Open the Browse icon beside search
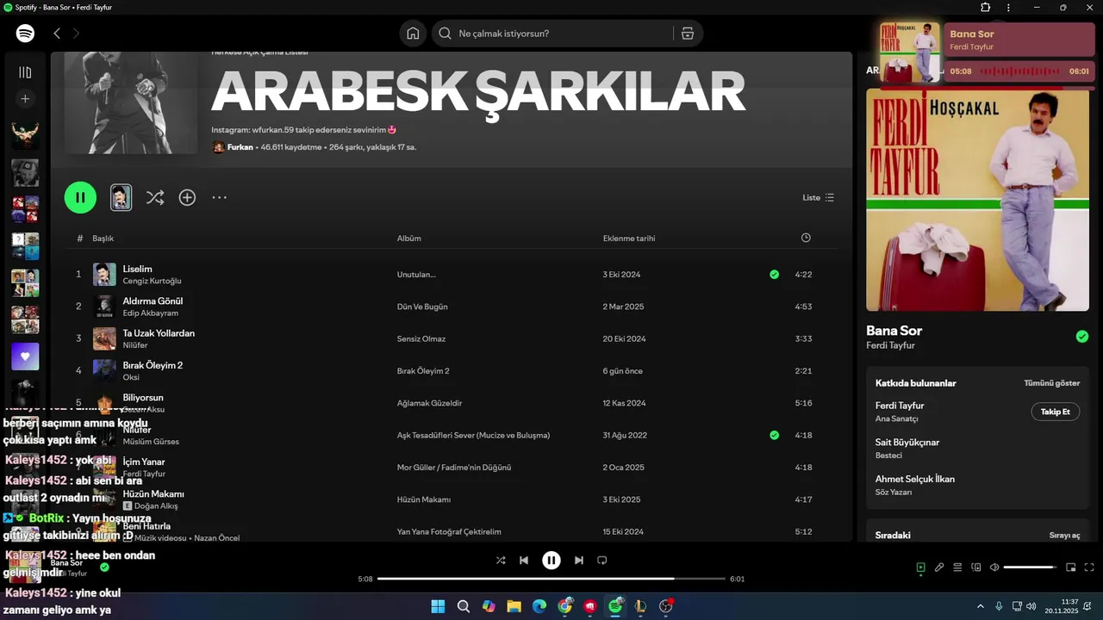 tap(687, 34)
